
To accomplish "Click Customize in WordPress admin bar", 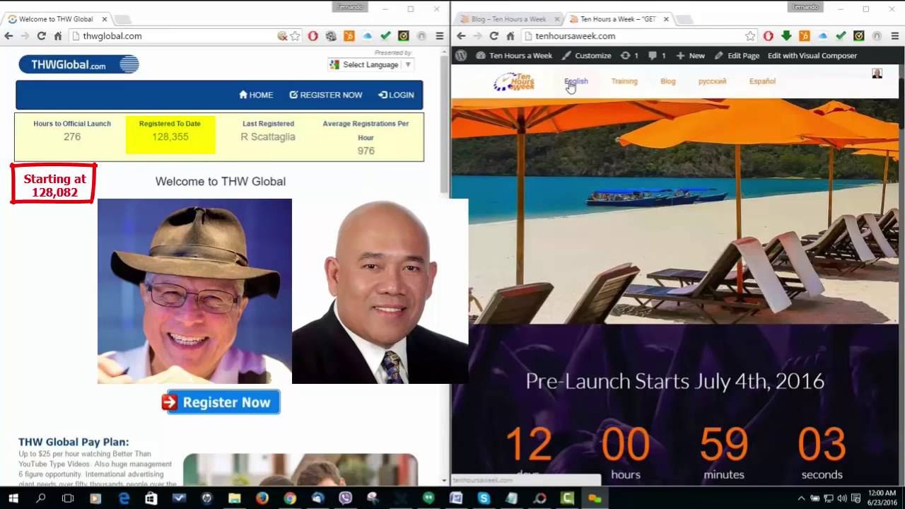I will pyautogui.click(x=586, y=55).
